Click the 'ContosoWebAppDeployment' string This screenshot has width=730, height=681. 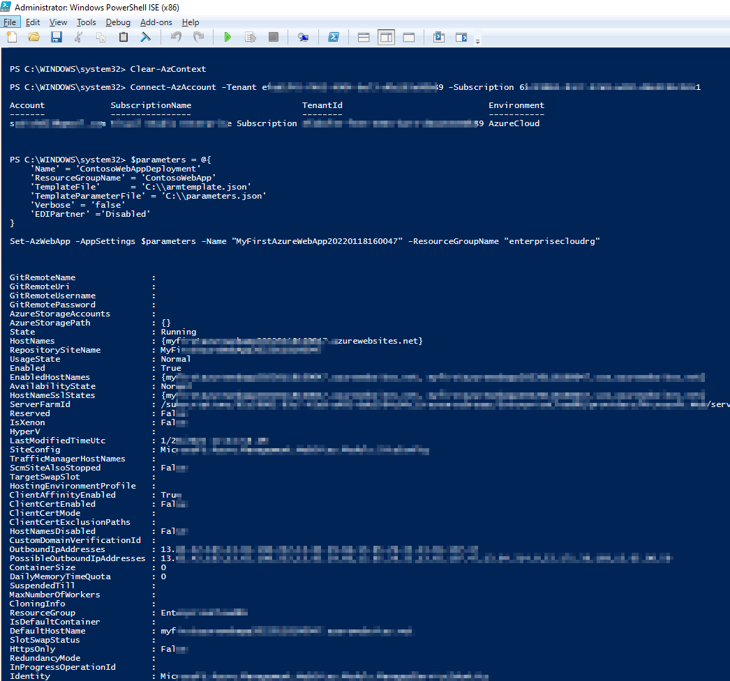[138, 169]
